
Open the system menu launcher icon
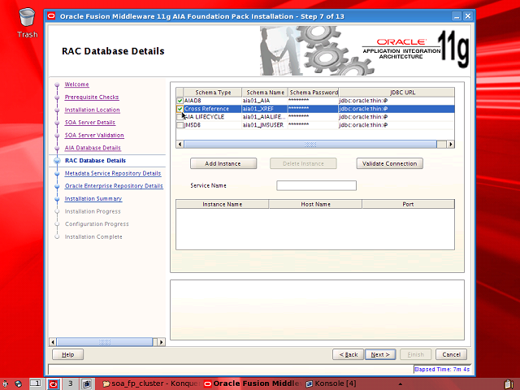click(x=5, y=383)
